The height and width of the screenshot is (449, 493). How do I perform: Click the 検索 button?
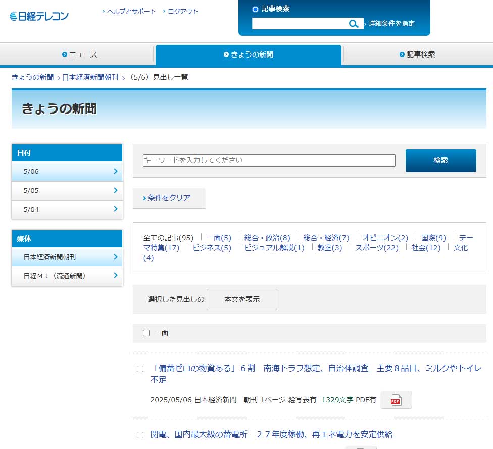click(440, 160)
